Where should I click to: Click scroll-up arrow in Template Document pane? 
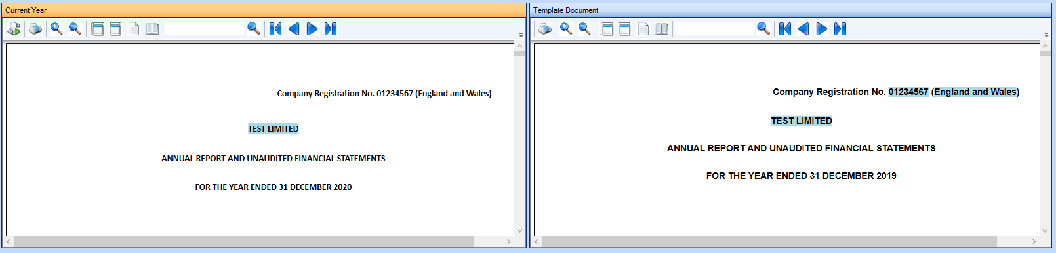pyautogui.click(x=1045, y=46)
